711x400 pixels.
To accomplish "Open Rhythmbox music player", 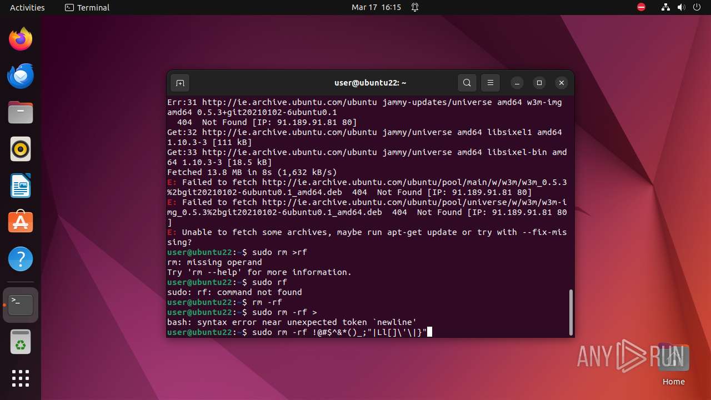I will 21,149.
